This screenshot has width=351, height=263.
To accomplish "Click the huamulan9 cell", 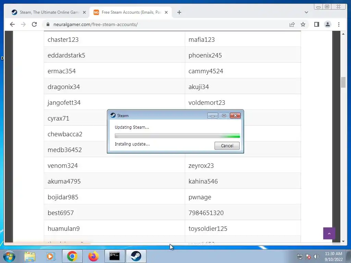I will click(x=114, y=228).
